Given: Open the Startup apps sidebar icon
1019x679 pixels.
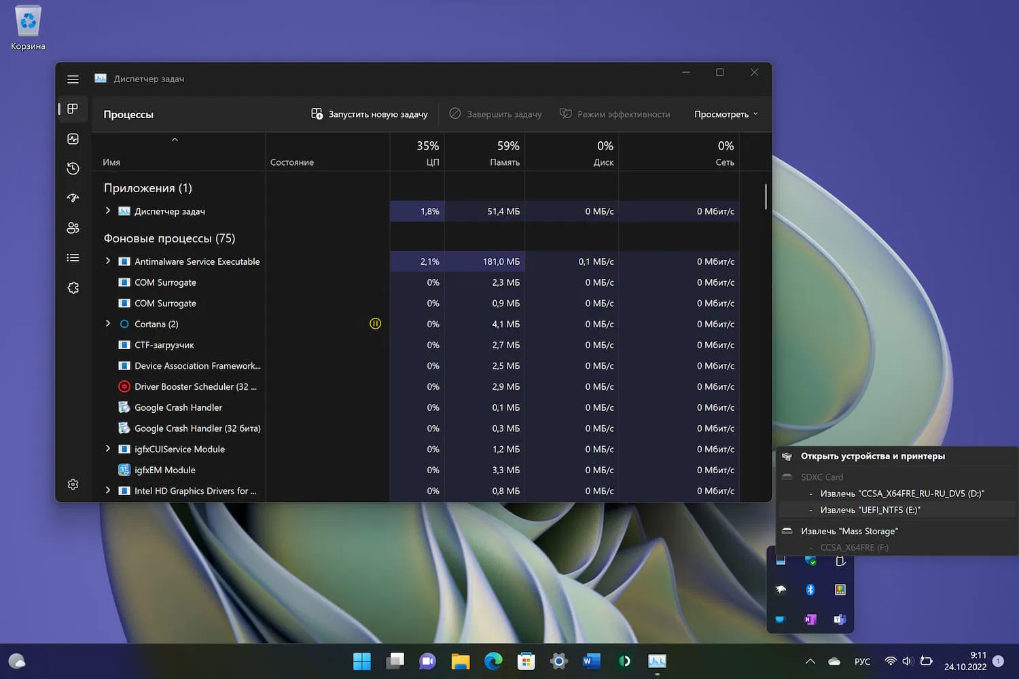Looking at the screenshot, I should click(x=73, y=198).
